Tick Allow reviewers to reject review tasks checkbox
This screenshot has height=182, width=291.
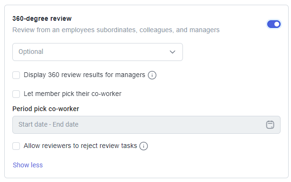[16, 146]
